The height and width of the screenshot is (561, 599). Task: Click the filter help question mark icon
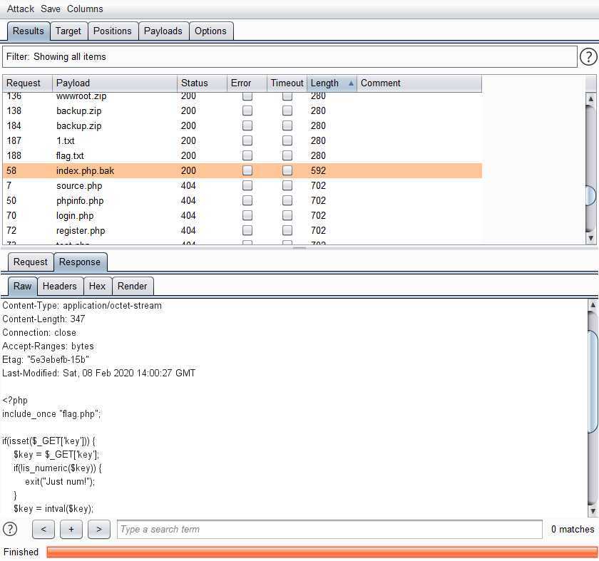coord(588,57)
